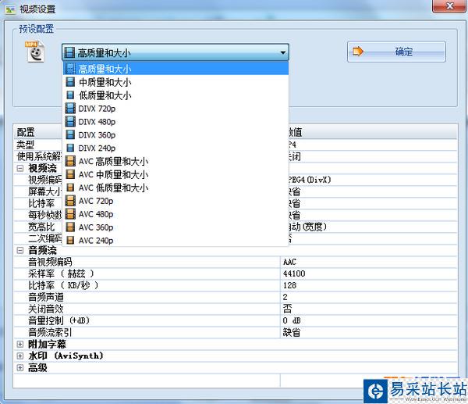
Task: Click the MP4 file format icon
Action: coord(35,52)
